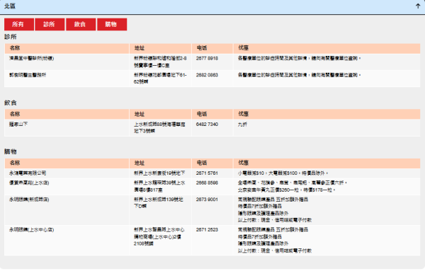The image size is (425, 271).
Task: Filter by the red 購物 button
Action: click(x=112, y=24)
